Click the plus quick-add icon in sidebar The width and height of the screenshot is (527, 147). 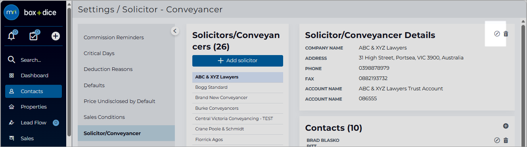coord(56,36)
